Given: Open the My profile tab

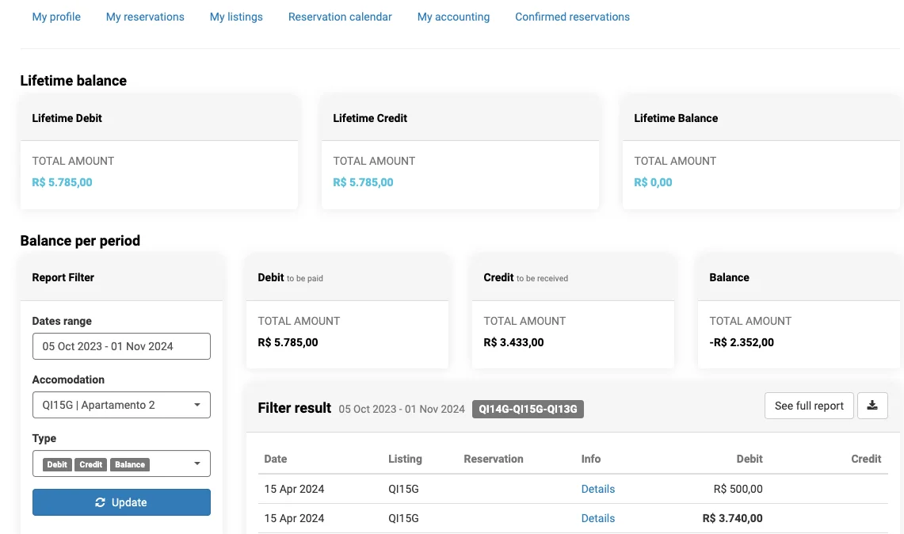Looking at the screenshot, I should point(56,17).
